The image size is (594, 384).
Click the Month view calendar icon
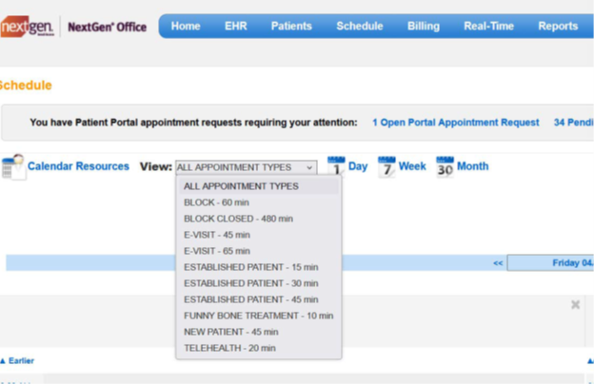click(445, 167)
